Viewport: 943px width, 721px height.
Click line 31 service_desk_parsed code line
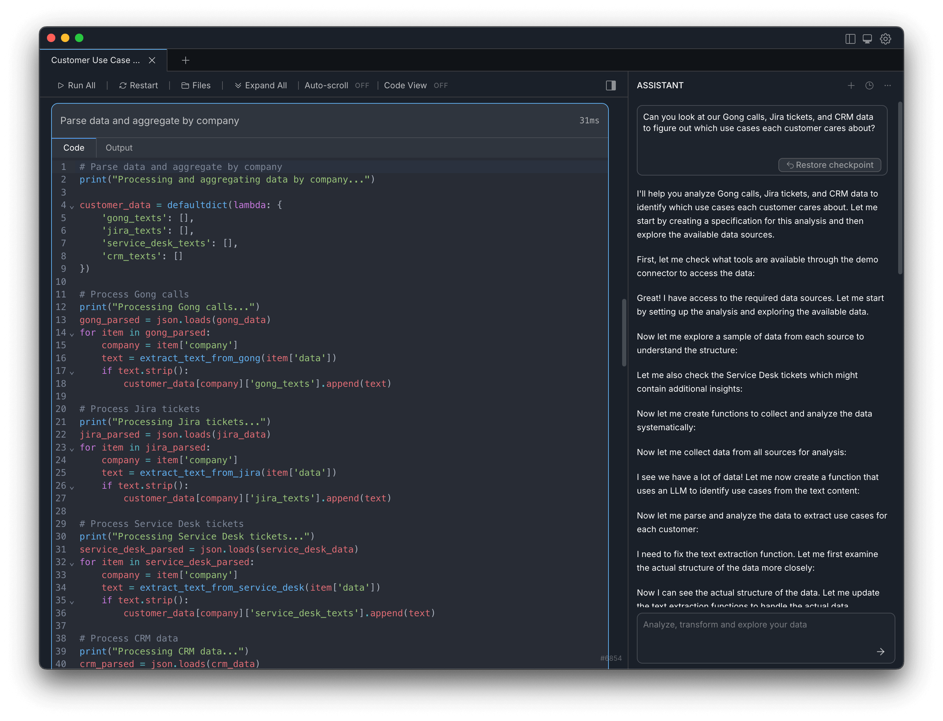219,549
